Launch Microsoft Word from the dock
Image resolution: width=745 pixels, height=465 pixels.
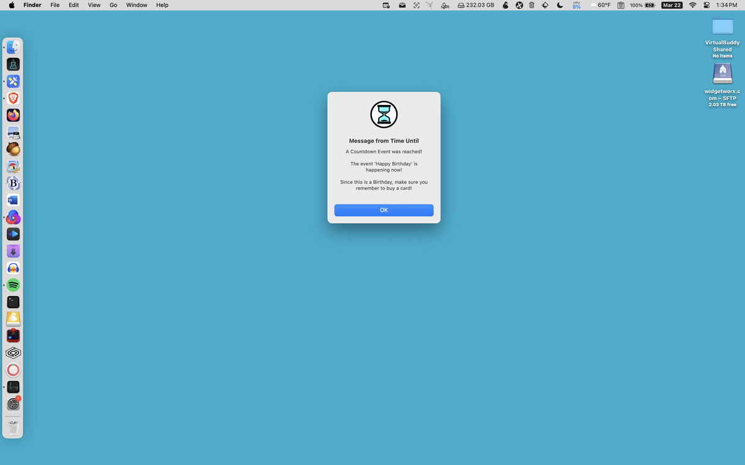pyautogui.click(x=13, y=200)
